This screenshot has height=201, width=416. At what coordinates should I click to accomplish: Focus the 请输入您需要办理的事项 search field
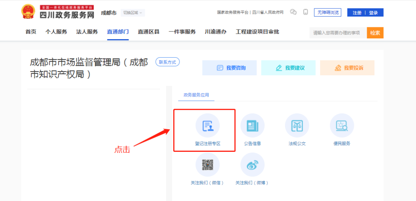(x=338, y=33)
